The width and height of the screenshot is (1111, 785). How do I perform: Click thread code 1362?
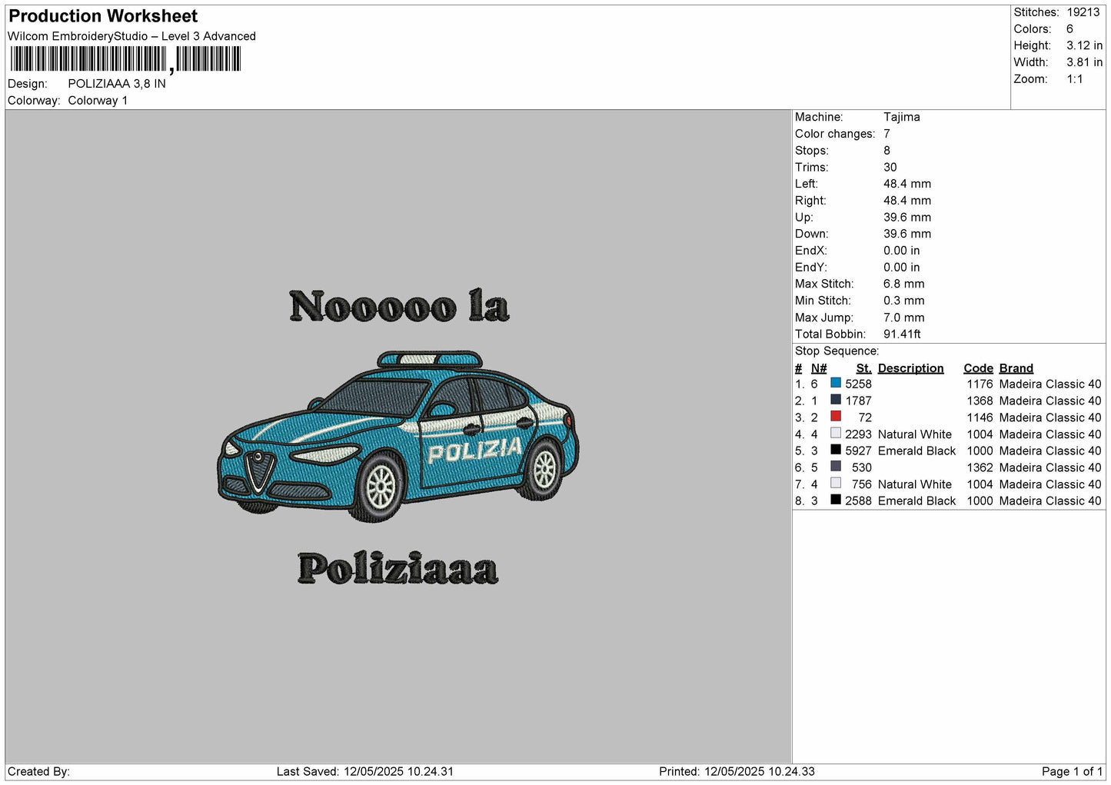980,467
